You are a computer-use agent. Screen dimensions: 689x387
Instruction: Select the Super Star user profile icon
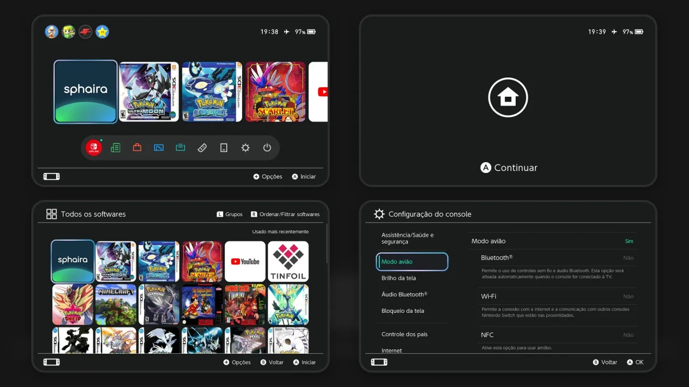[102, 32]
